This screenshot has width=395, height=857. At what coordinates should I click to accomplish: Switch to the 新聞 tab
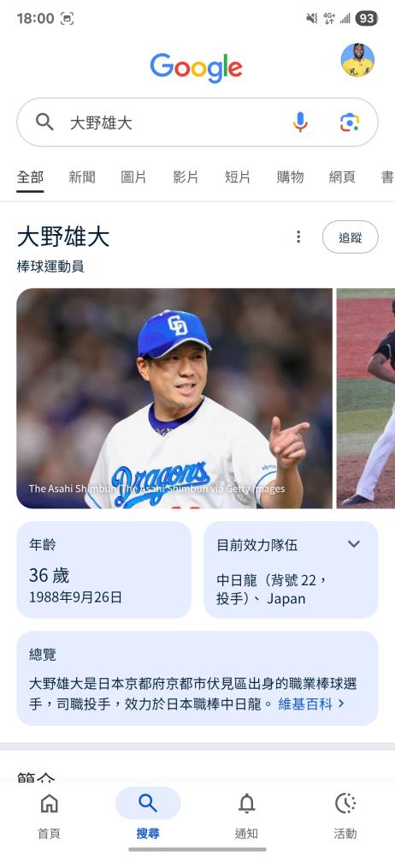coord(82,177)
